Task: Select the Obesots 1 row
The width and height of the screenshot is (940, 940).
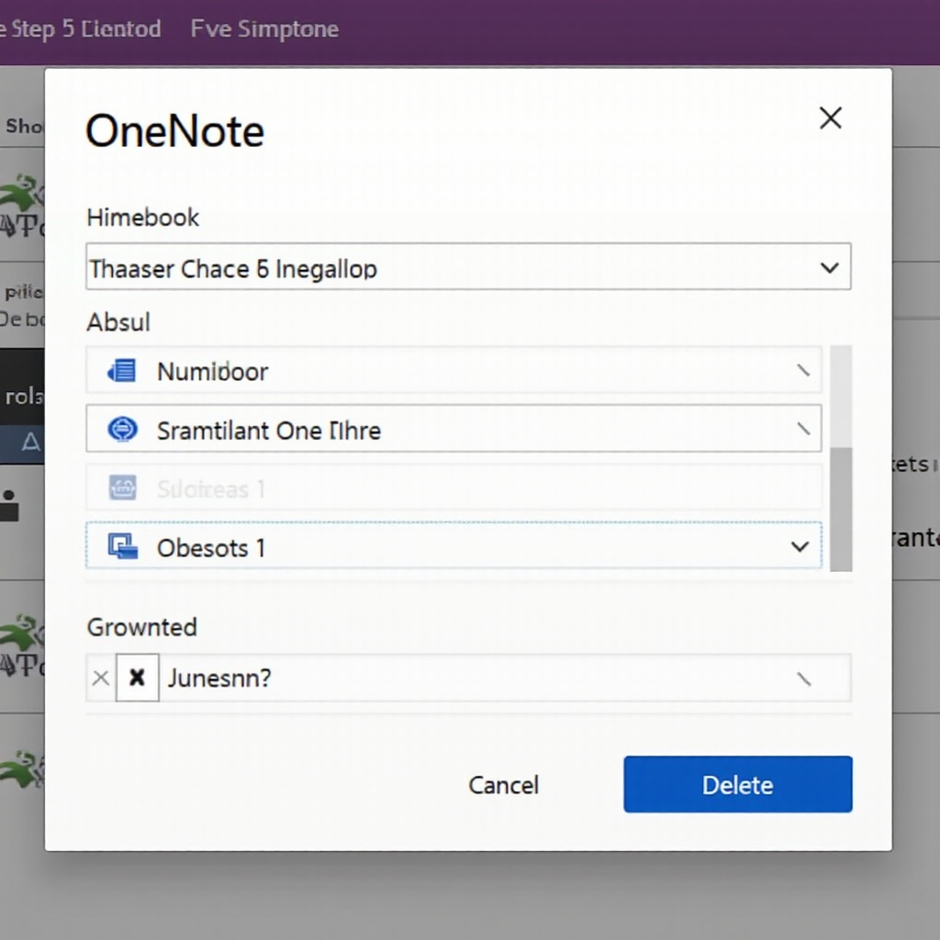Action: point(453,545)
